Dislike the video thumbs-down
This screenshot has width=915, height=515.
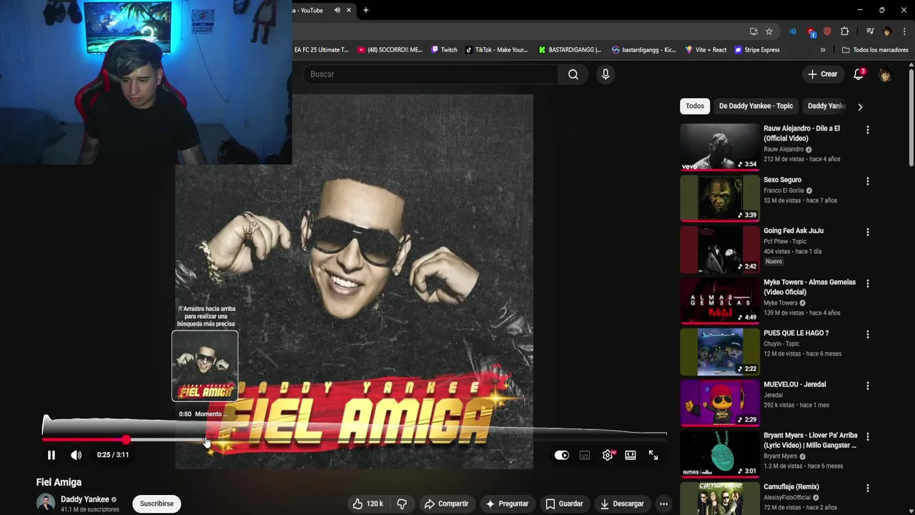coord(402,504)
